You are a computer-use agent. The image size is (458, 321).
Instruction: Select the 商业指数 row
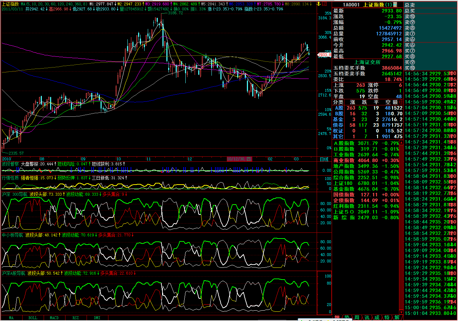(x=365, y=160)
